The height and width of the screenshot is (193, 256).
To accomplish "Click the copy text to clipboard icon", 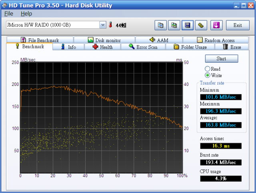I will coord(160,25).
